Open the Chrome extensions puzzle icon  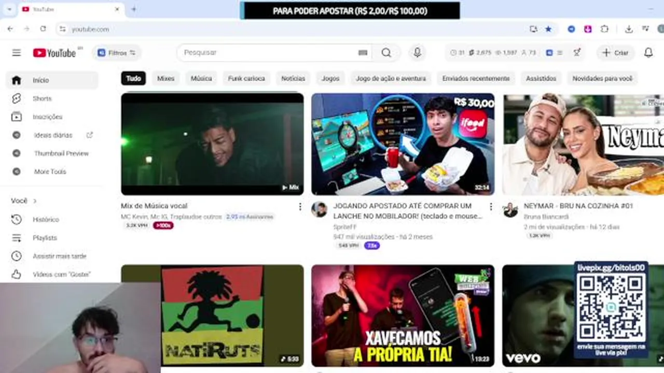pos(604,29)
